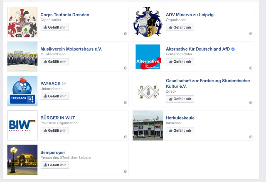266x182 pixels.
Task: Click the globe icon on the PAYBACK card
Action: [x=126, y=103]
